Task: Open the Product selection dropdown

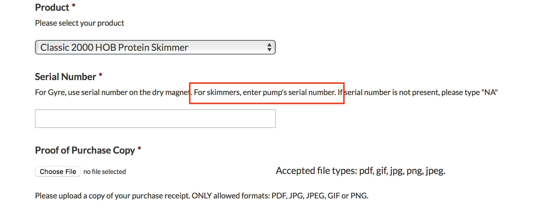Action: 155,47
